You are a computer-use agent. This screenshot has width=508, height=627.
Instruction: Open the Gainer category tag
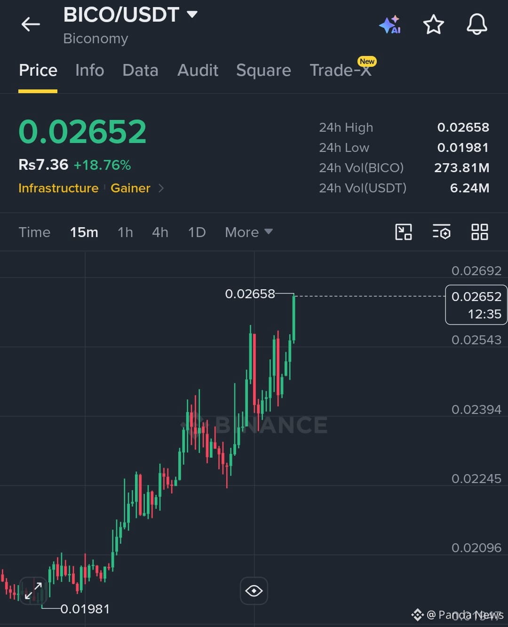pos(130,188)
